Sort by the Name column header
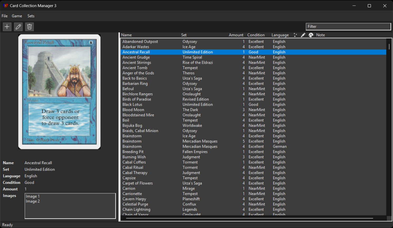 coord(126,35)
